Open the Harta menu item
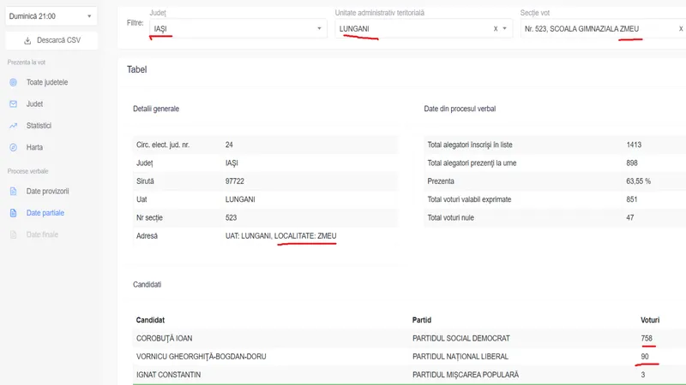686x385 pixels. tap(34, 147)
